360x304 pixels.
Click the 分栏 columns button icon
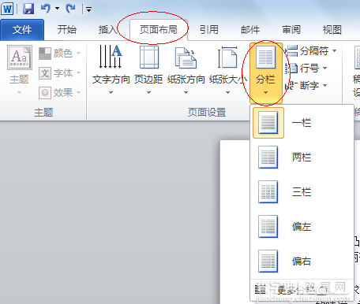[266, 57]
